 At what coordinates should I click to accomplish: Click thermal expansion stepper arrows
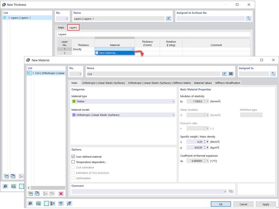(204, 161)
